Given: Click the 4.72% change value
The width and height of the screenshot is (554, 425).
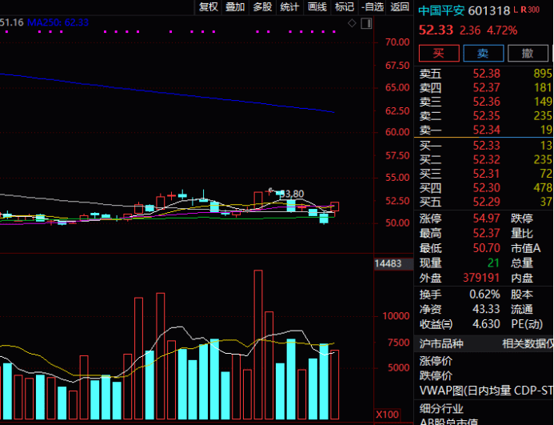Looking at the screenshot, I should [502, 30].
